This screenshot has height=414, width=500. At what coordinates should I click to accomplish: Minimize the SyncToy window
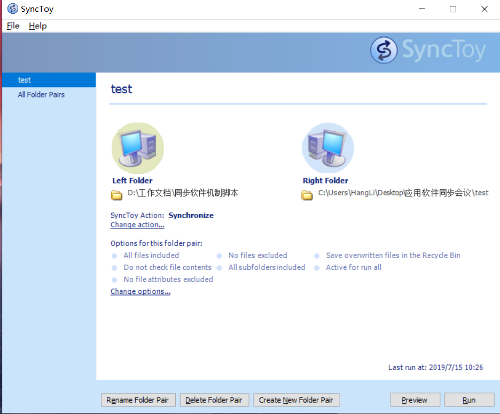click(422, 9)
